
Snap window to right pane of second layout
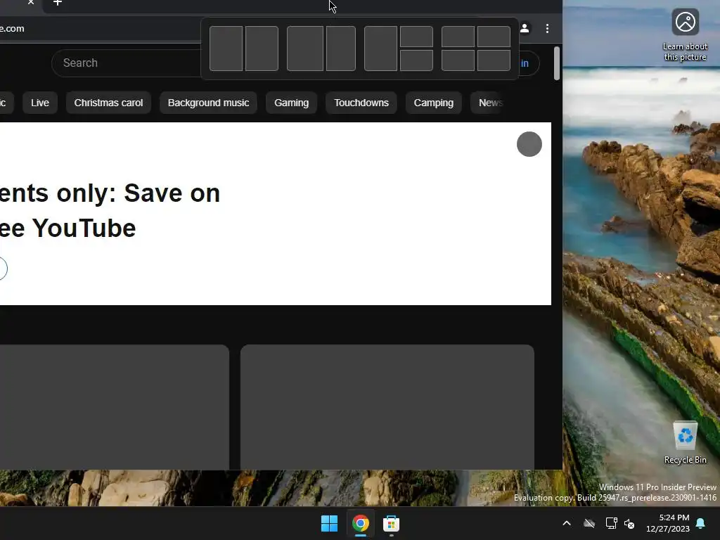tap(341, 49)
